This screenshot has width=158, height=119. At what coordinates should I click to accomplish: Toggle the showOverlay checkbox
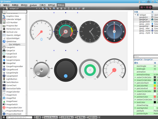[x=155, y=105]
